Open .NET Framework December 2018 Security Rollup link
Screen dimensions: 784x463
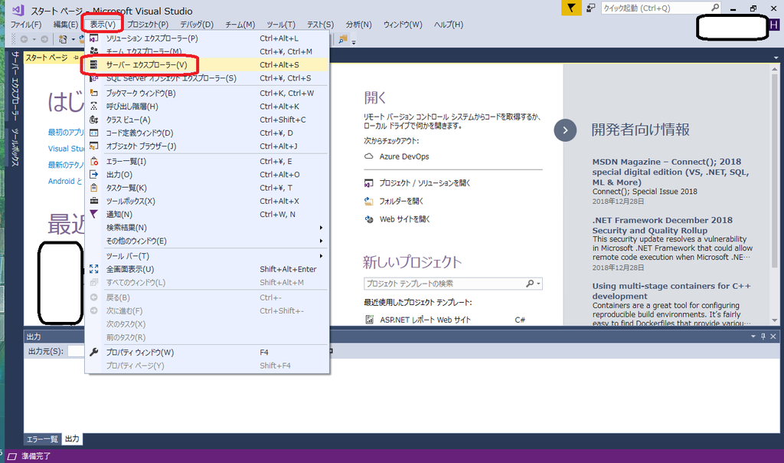tap(662, 225)
